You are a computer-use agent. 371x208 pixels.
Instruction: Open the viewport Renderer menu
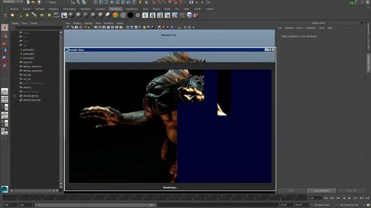click(x=108, y=23)
